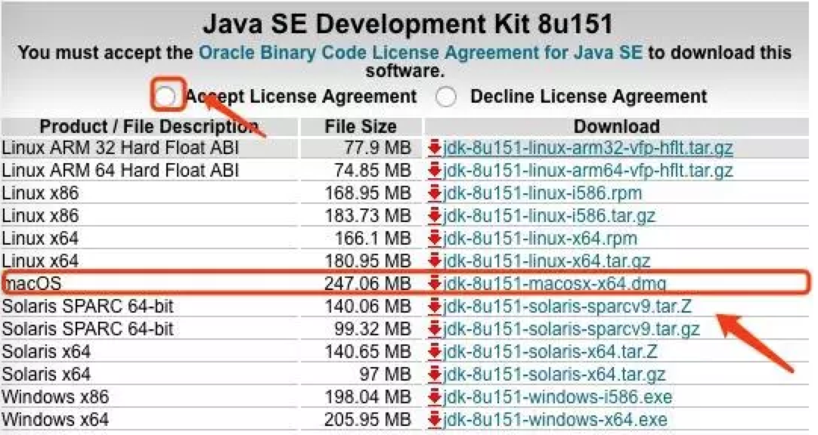
Task: Click the Linux ARM 64 Hard Float ABI cell
Action: tap(149, 171)
